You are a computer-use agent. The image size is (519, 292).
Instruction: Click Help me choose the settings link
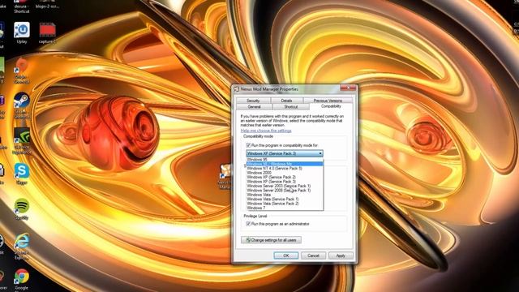point(266,131)
